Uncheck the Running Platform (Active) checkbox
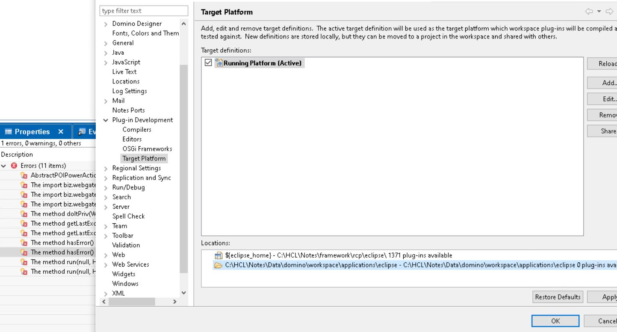The image size is (617, 332). (x=208, y=63)
